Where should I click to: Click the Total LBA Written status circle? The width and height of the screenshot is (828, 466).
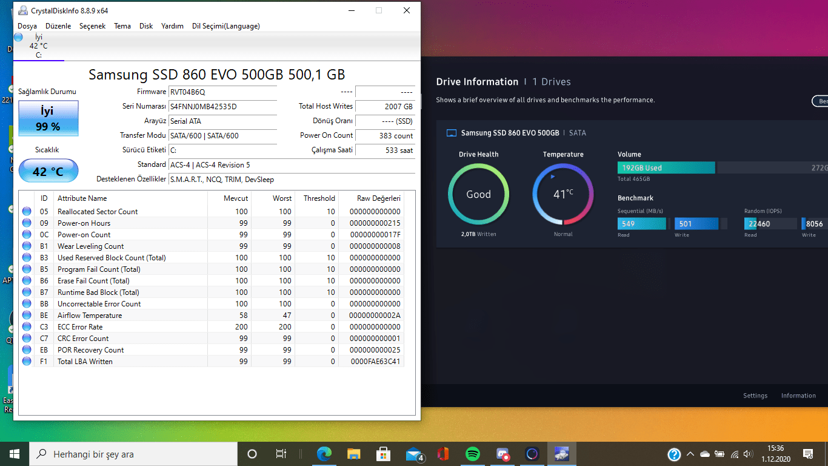point(27,362)
